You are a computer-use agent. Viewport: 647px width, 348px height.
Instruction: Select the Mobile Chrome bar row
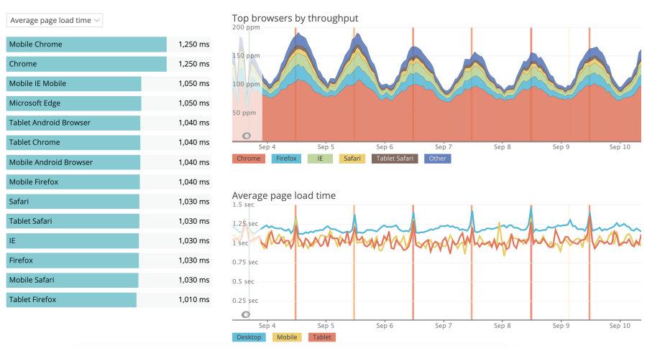coord(108,44)
